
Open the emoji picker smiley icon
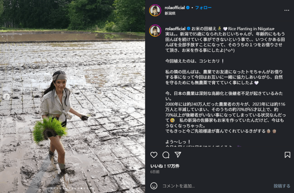[154, 186]
